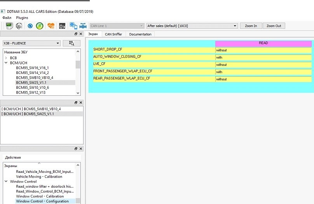
Task: Click the Zoom In button
Action: pyautogui.click(x=251, y=26)
